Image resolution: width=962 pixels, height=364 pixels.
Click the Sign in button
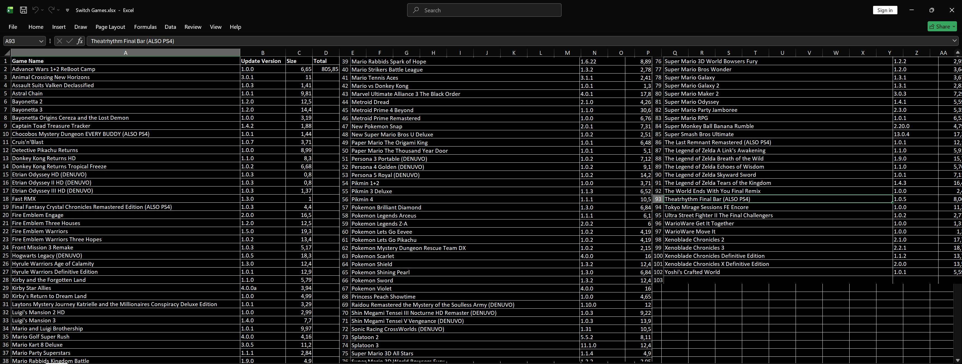[885, 10]
